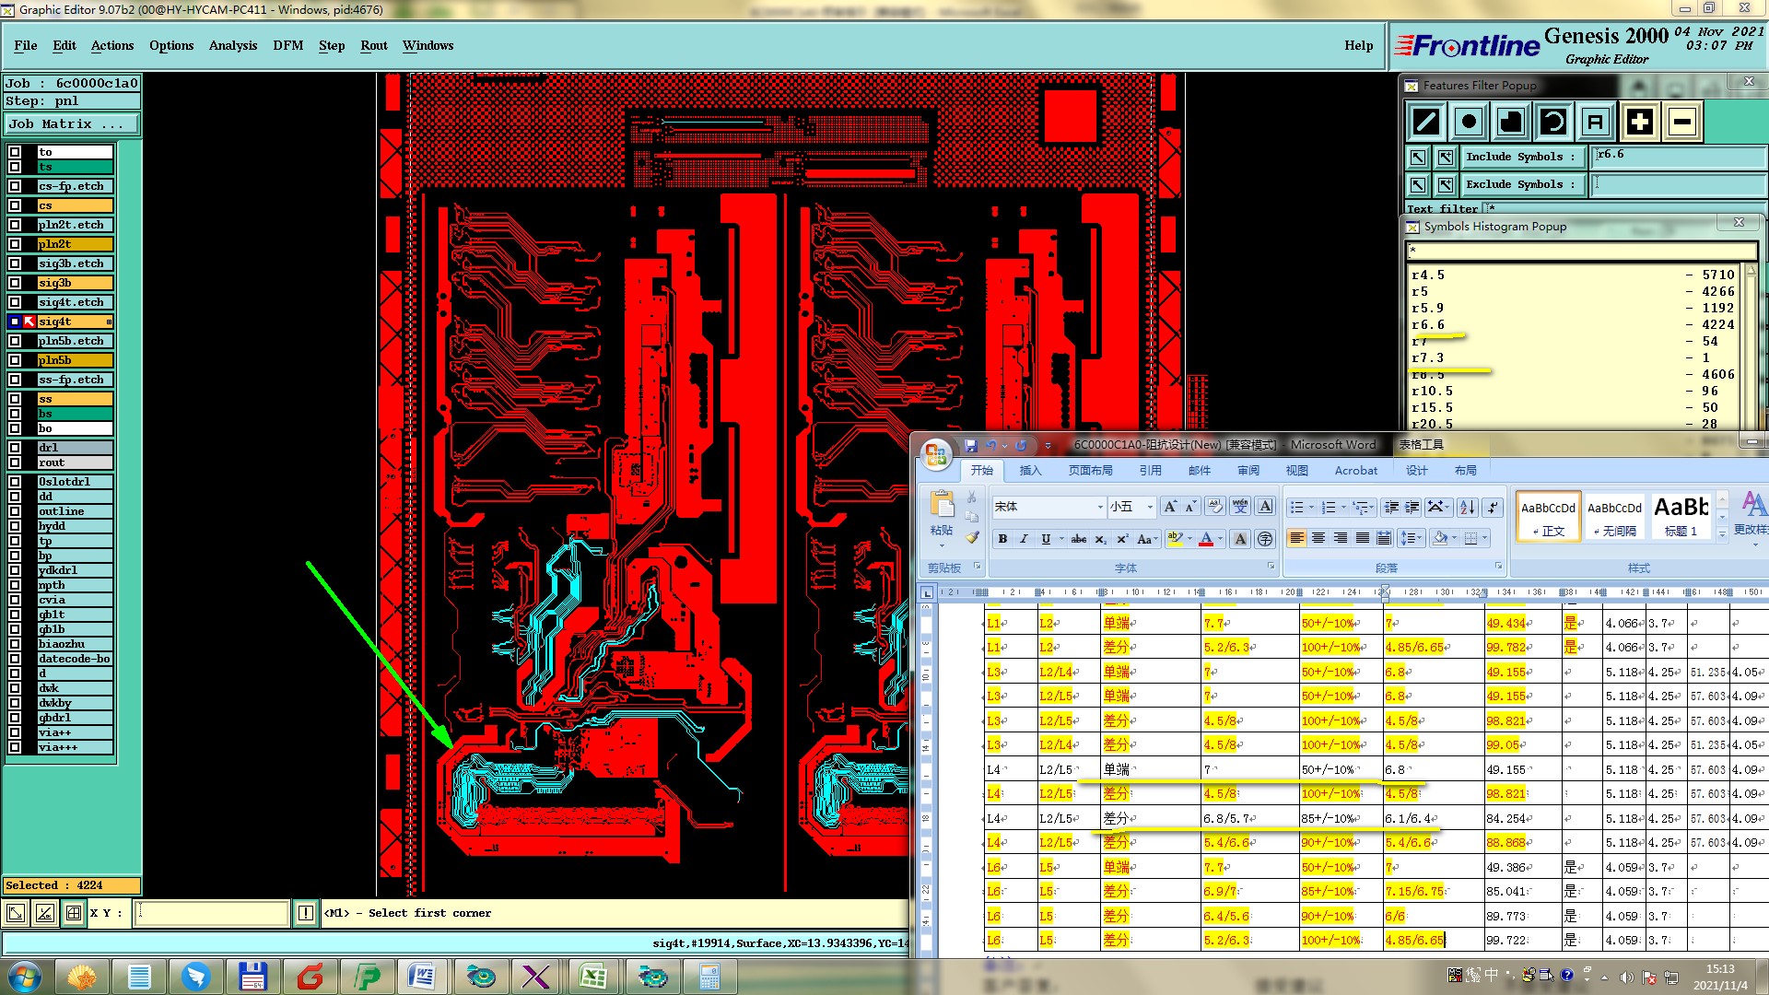Select the Surface feature filter icon
This screenshot has width=1769, height=995.
[1511, 122]
